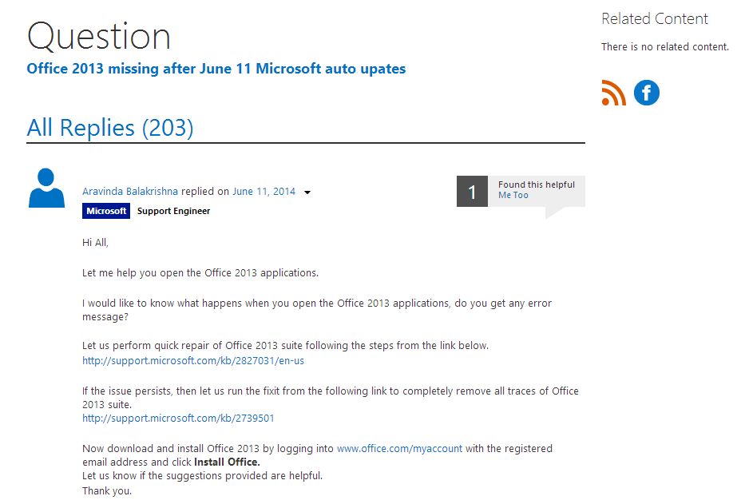This screenshot has width=737, height=504.
Task: Open the orange RSS feed icon
Action: coord(613,93)
